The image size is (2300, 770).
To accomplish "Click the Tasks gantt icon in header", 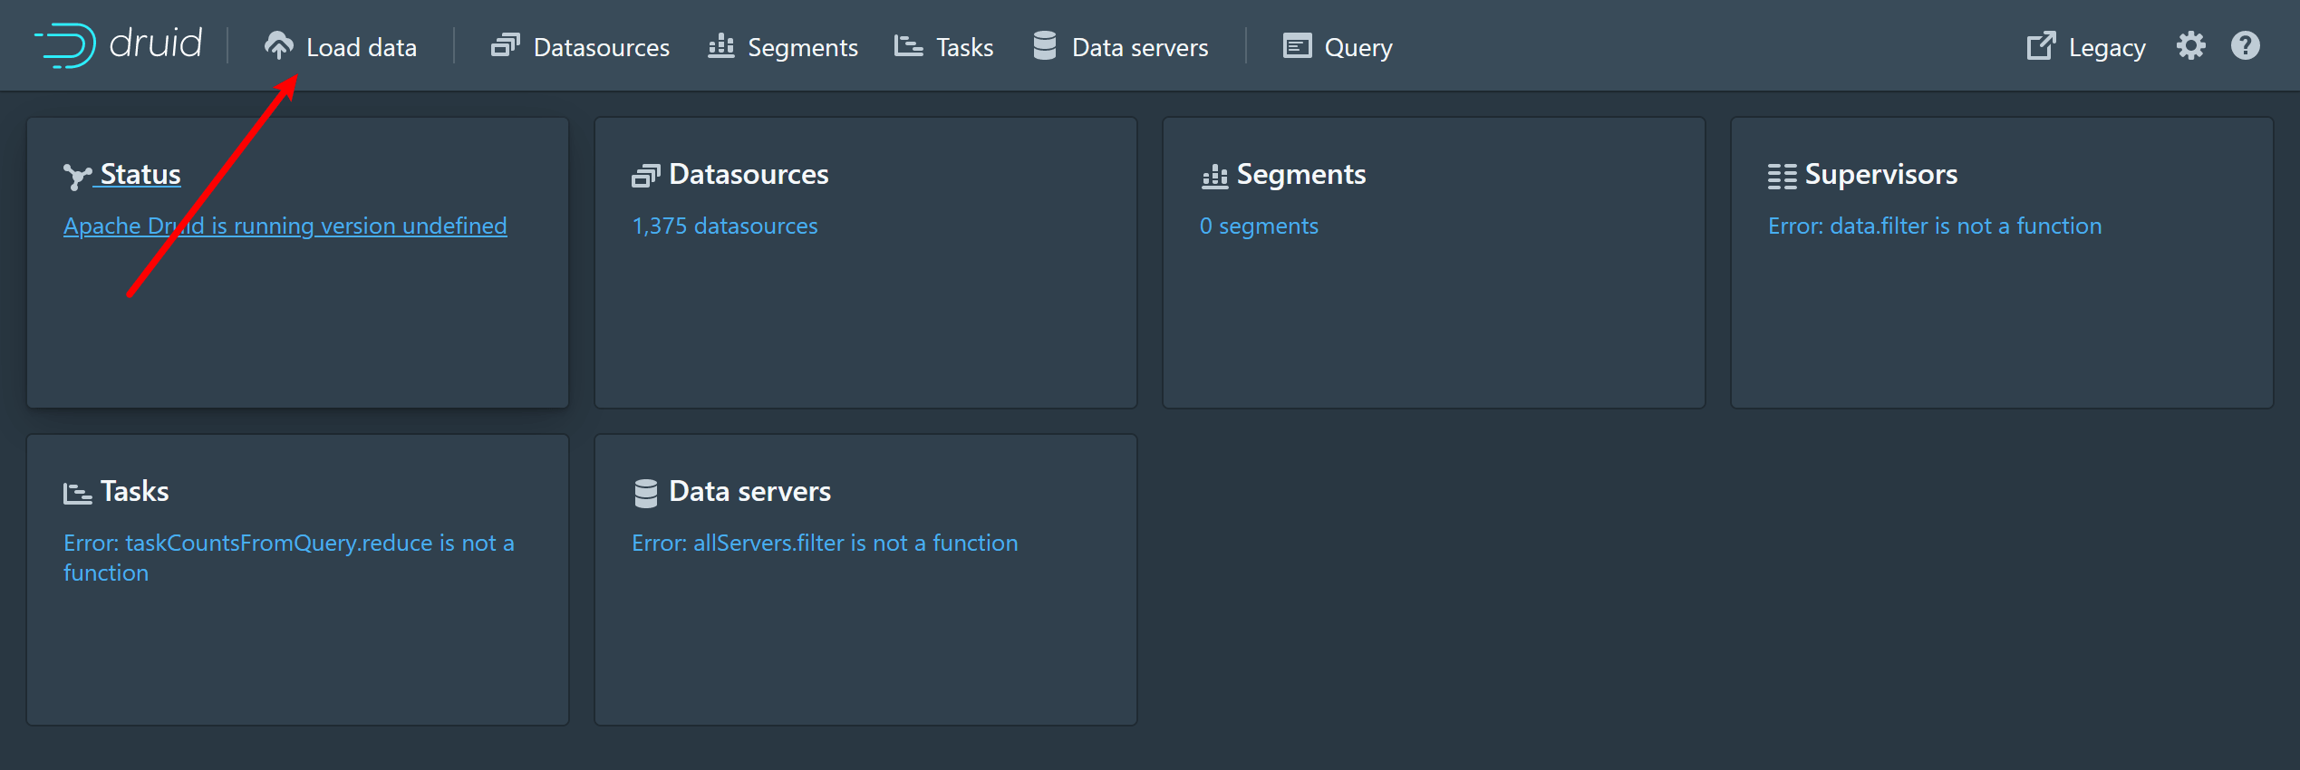I will tap(908, 45).
